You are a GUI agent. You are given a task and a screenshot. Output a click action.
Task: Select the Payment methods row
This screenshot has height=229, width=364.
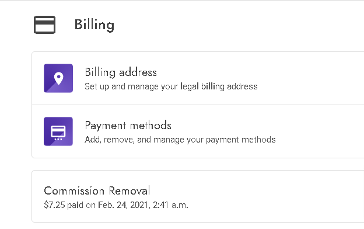tap(198, 131)
